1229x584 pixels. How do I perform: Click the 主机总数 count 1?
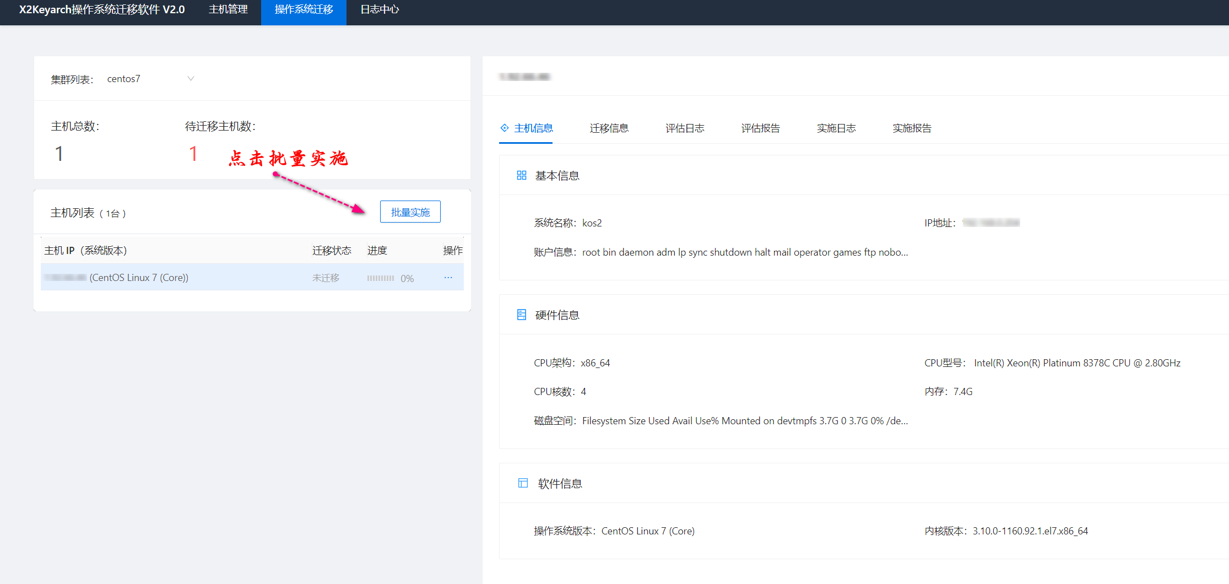tap(59, 154)
